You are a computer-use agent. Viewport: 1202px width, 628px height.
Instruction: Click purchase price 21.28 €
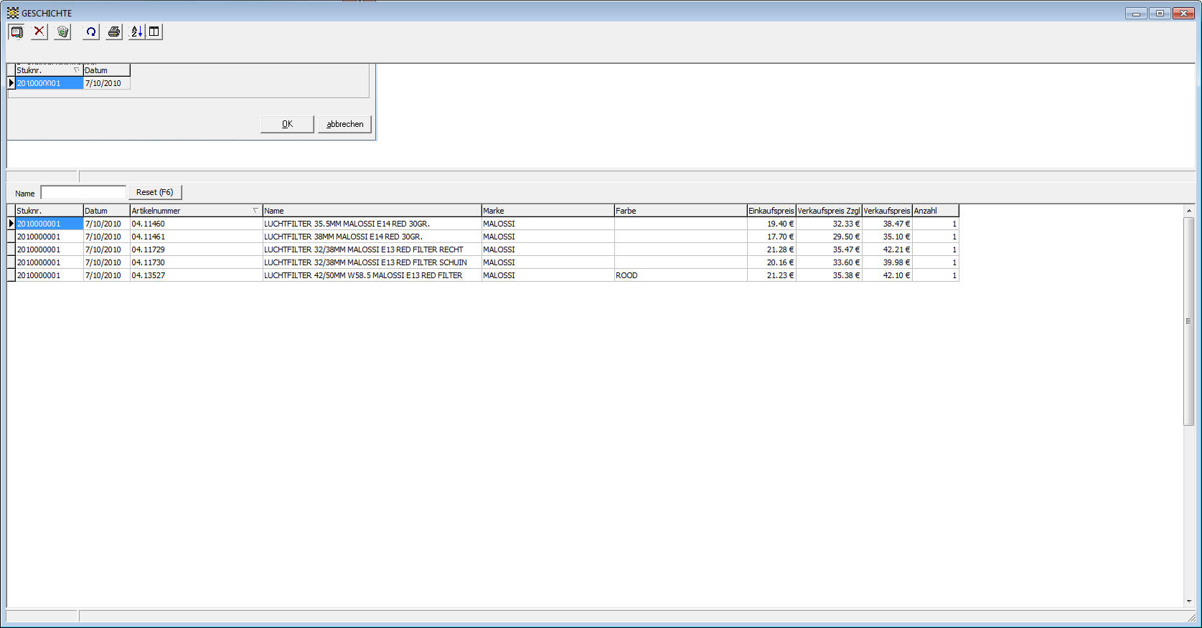pyautogui.click(x=771, y=249)
